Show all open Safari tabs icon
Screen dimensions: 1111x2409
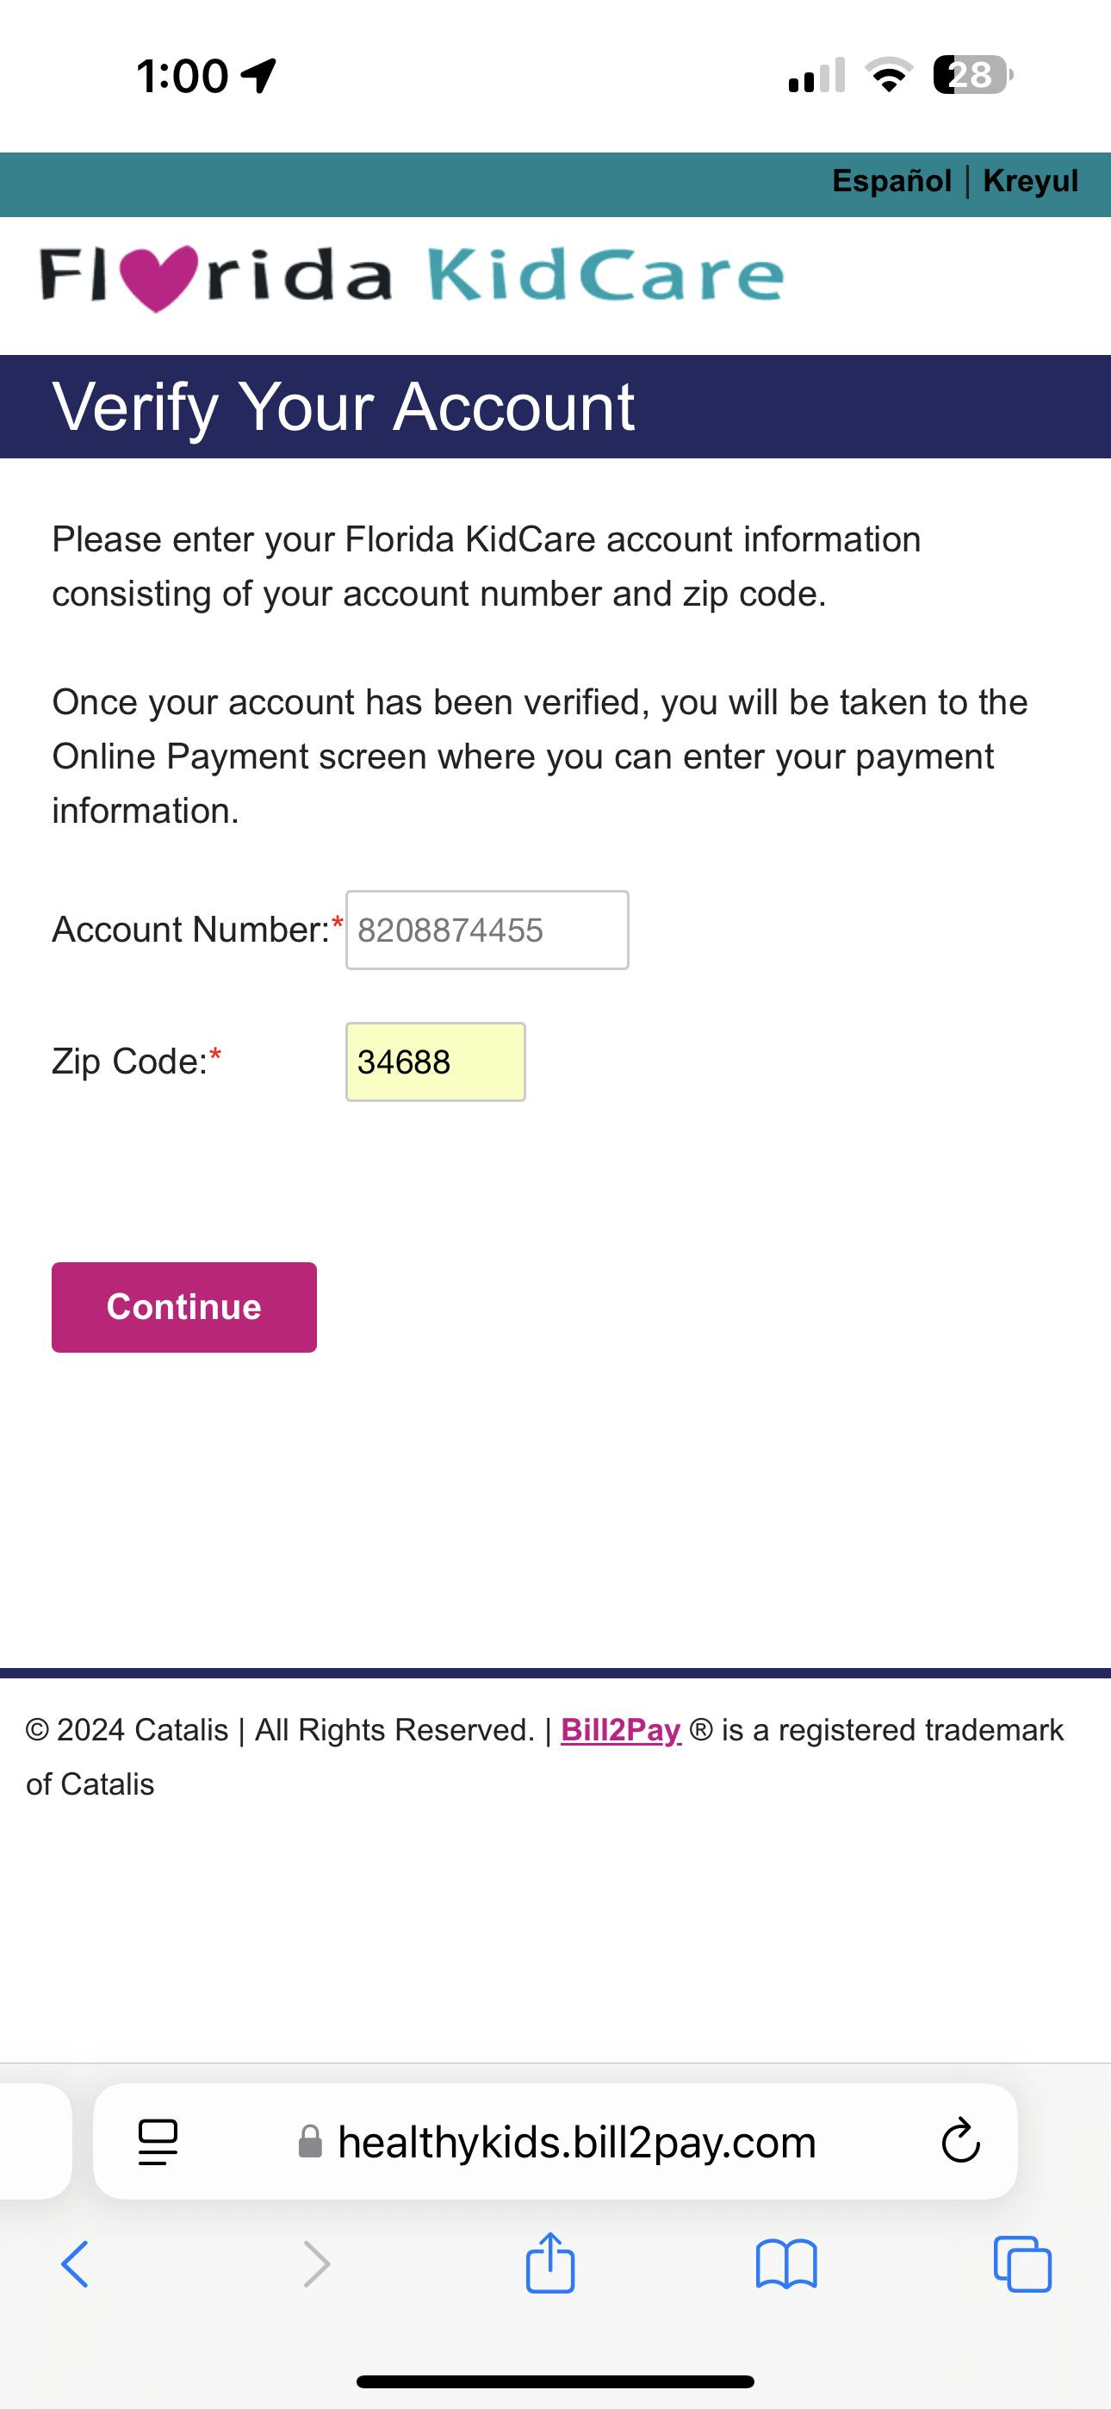(1022, 2264)
